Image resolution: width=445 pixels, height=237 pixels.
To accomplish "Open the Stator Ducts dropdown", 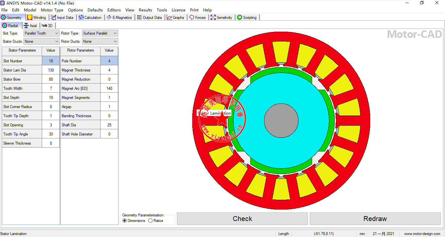I will pos(41,41).
